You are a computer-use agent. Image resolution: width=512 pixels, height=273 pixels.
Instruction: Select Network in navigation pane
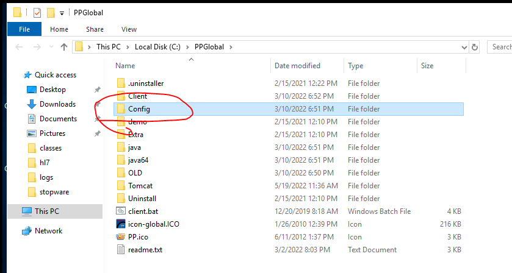[x=48, y=231]
